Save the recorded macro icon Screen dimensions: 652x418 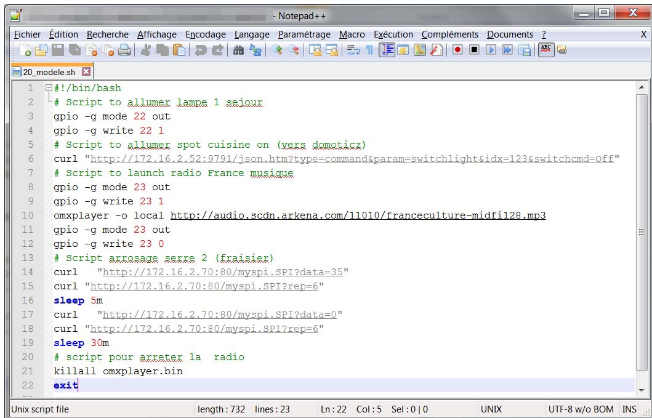click(525, 50)
